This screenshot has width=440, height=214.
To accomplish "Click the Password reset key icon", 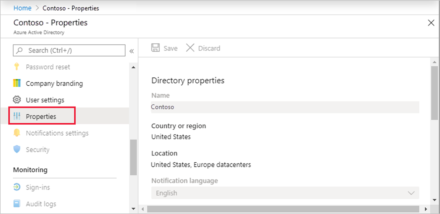I will point(17,67).
